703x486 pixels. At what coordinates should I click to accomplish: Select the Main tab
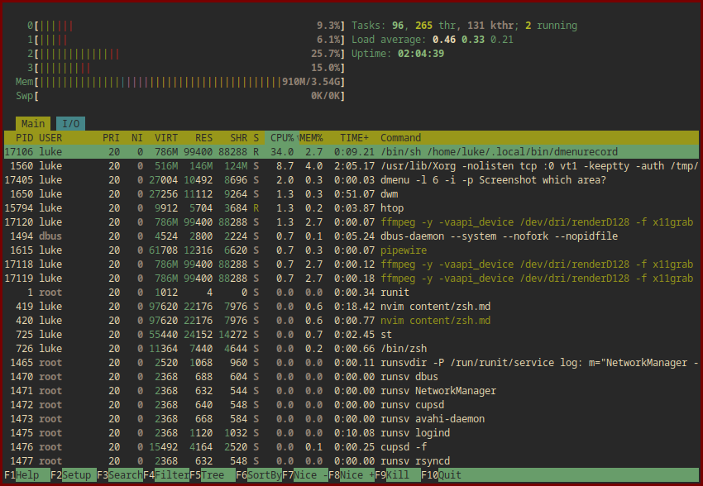33,124
